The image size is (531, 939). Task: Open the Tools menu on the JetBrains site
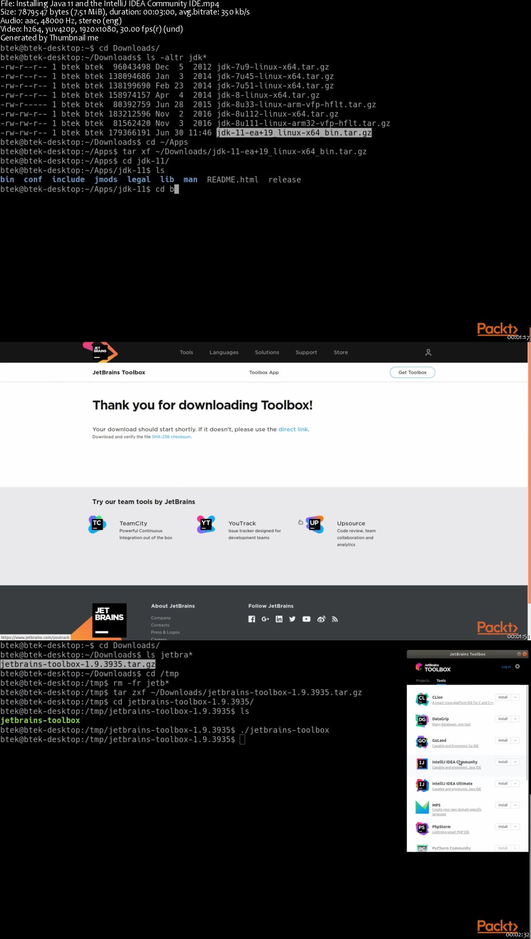(x=186, y=353)
